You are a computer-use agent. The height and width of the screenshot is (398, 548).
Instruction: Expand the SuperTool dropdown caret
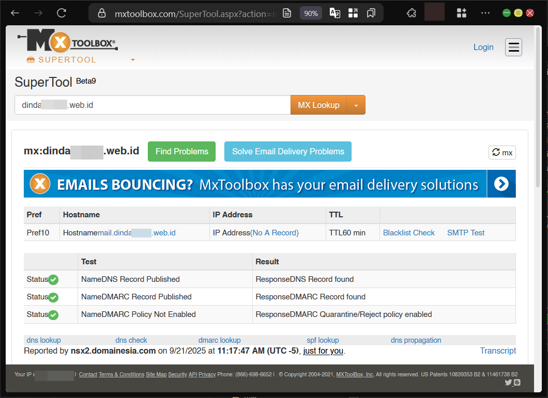[x=133, y=60]
